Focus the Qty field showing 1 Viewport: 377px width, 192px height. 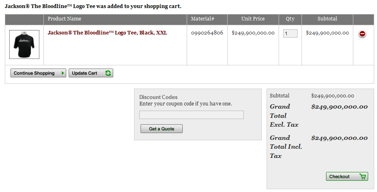coord(290,34)
